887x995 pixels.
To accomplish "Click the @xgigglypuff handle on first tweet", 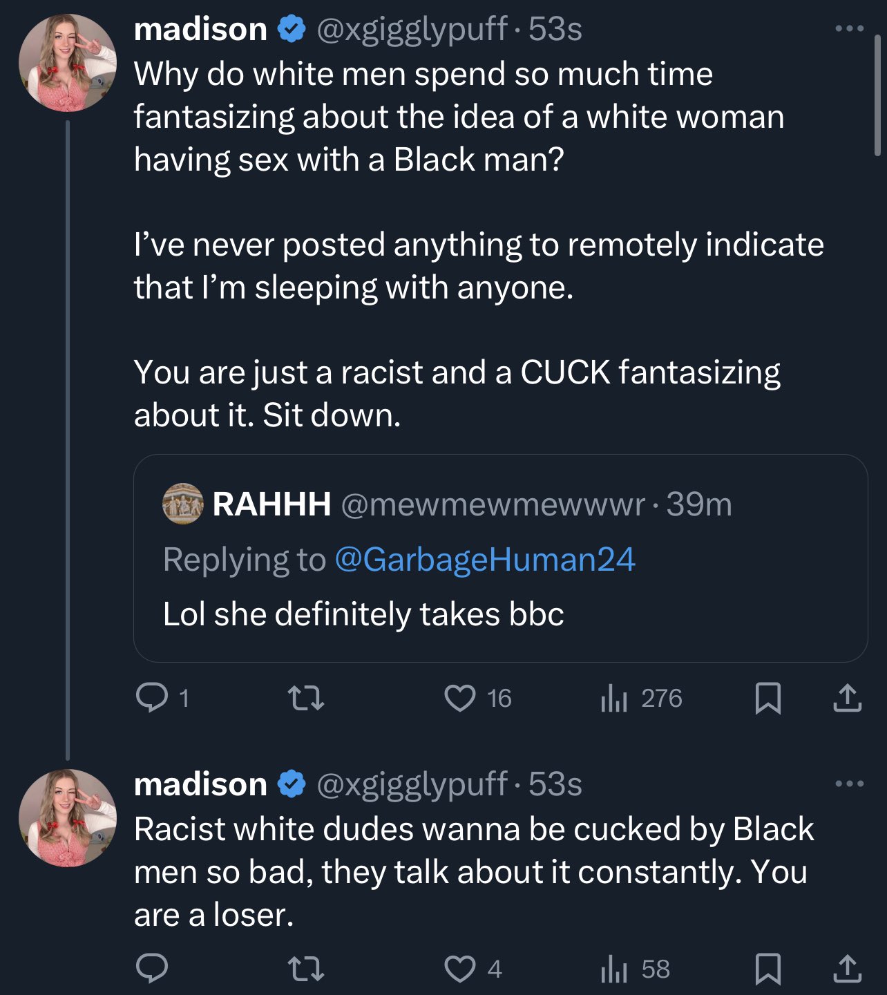I will [412, 29].
